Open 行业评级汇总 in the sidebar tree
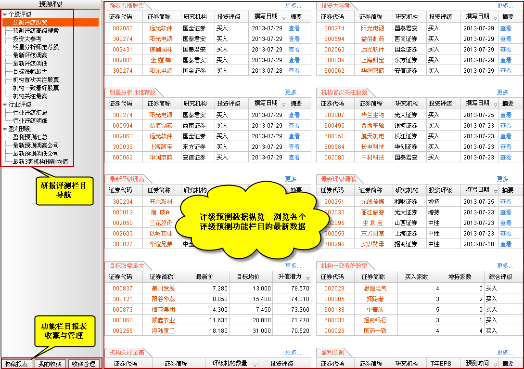This screenshot has width=524, height=369. tap(30, 112)
